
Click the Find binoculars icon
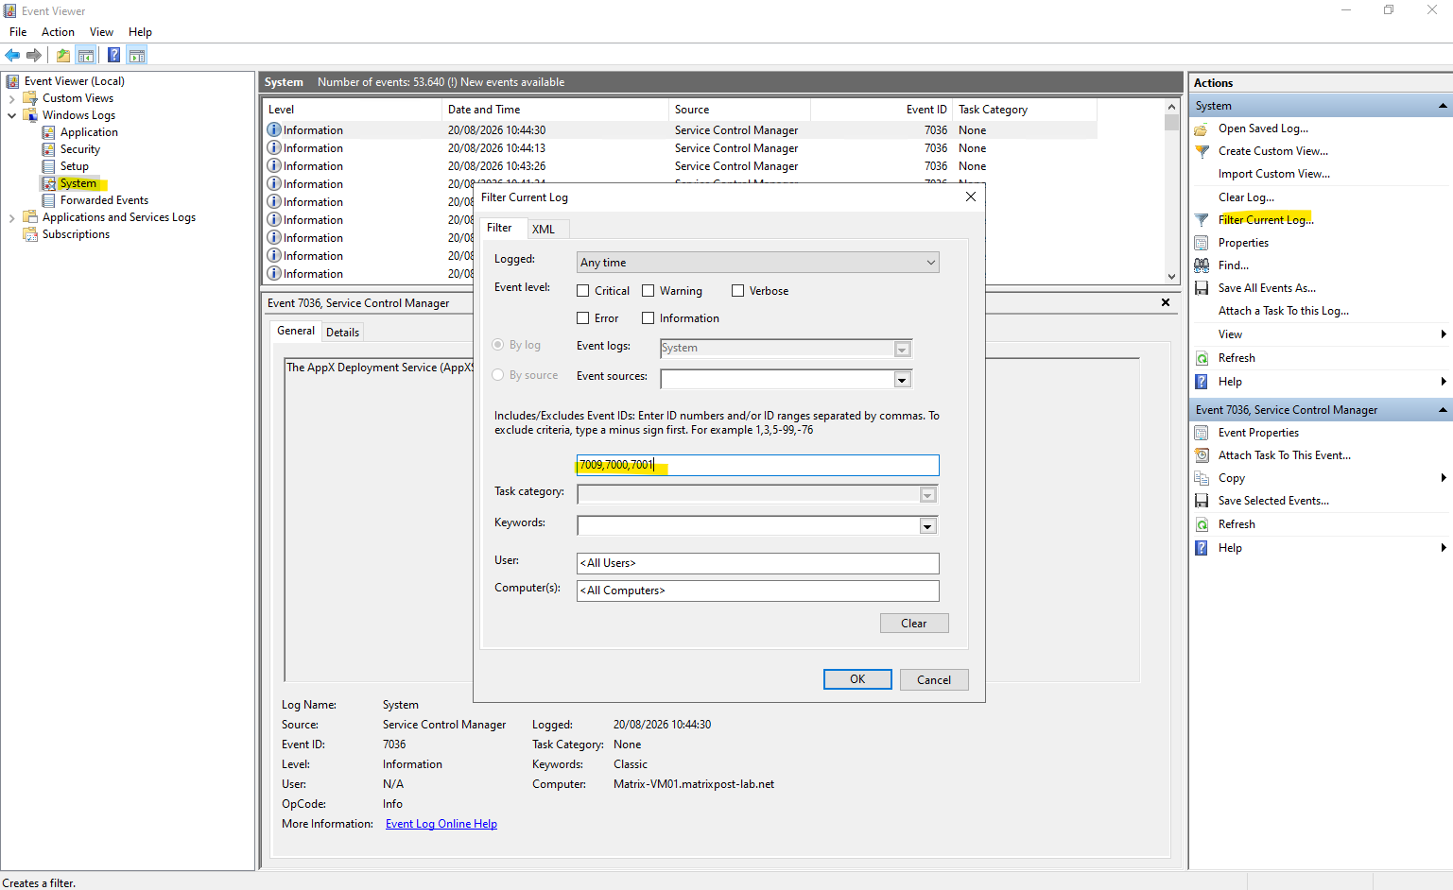[1202, 265]
